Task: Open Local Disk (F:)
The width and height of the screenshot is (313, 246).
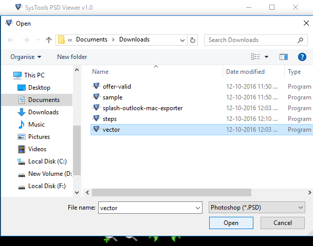Action: click(42, 186)
